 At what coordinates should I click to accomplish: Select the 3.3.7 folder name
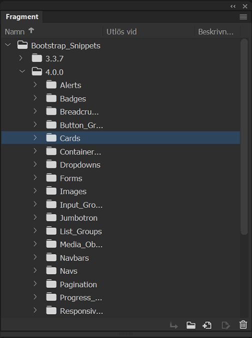tap(54, 58)
